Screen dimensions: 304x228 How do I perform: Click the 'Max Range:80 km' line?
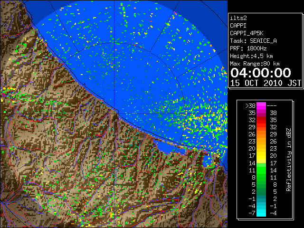point(255,64)
